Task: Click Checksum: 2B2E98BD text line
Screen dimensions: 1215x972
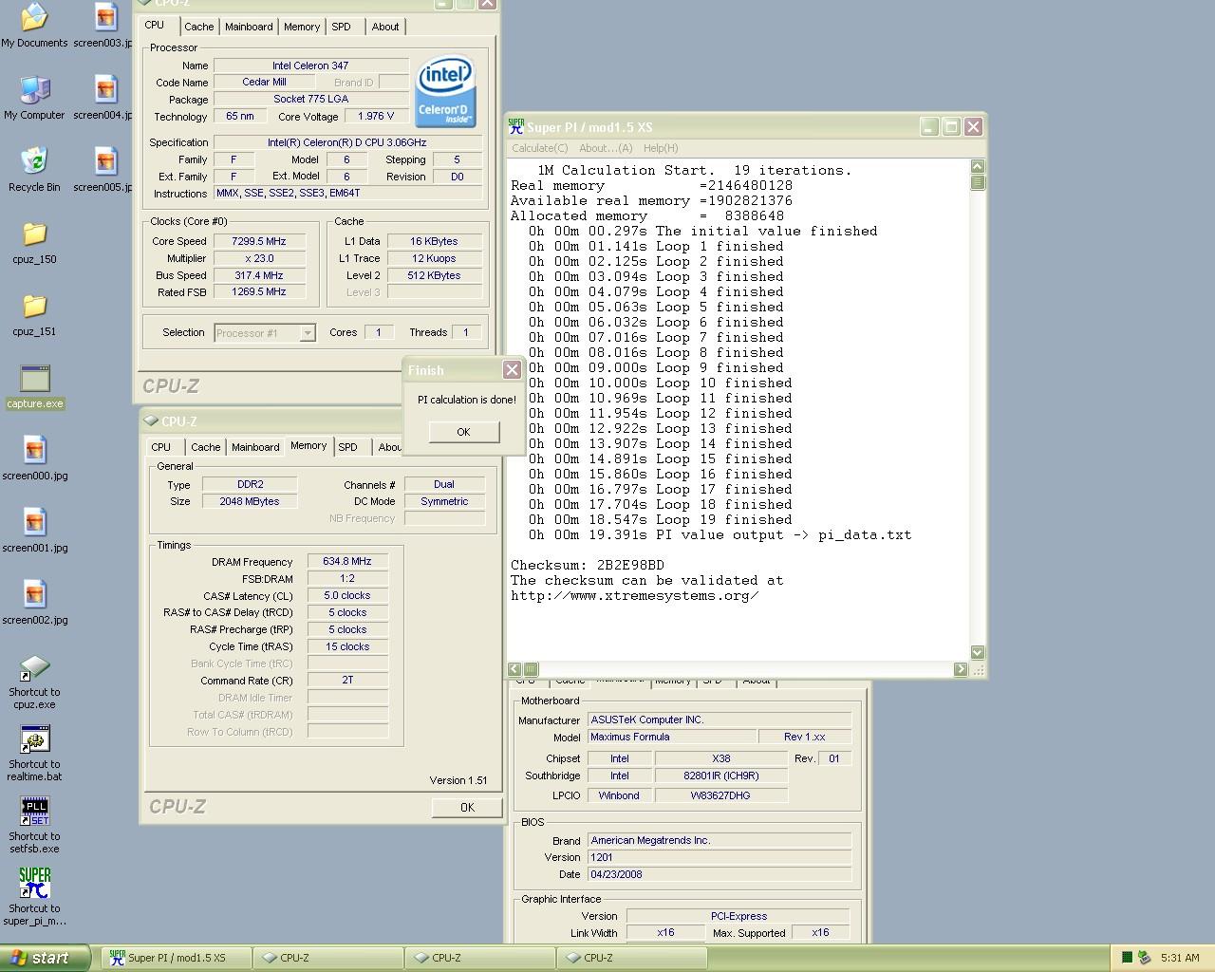Action: [588, 565]
